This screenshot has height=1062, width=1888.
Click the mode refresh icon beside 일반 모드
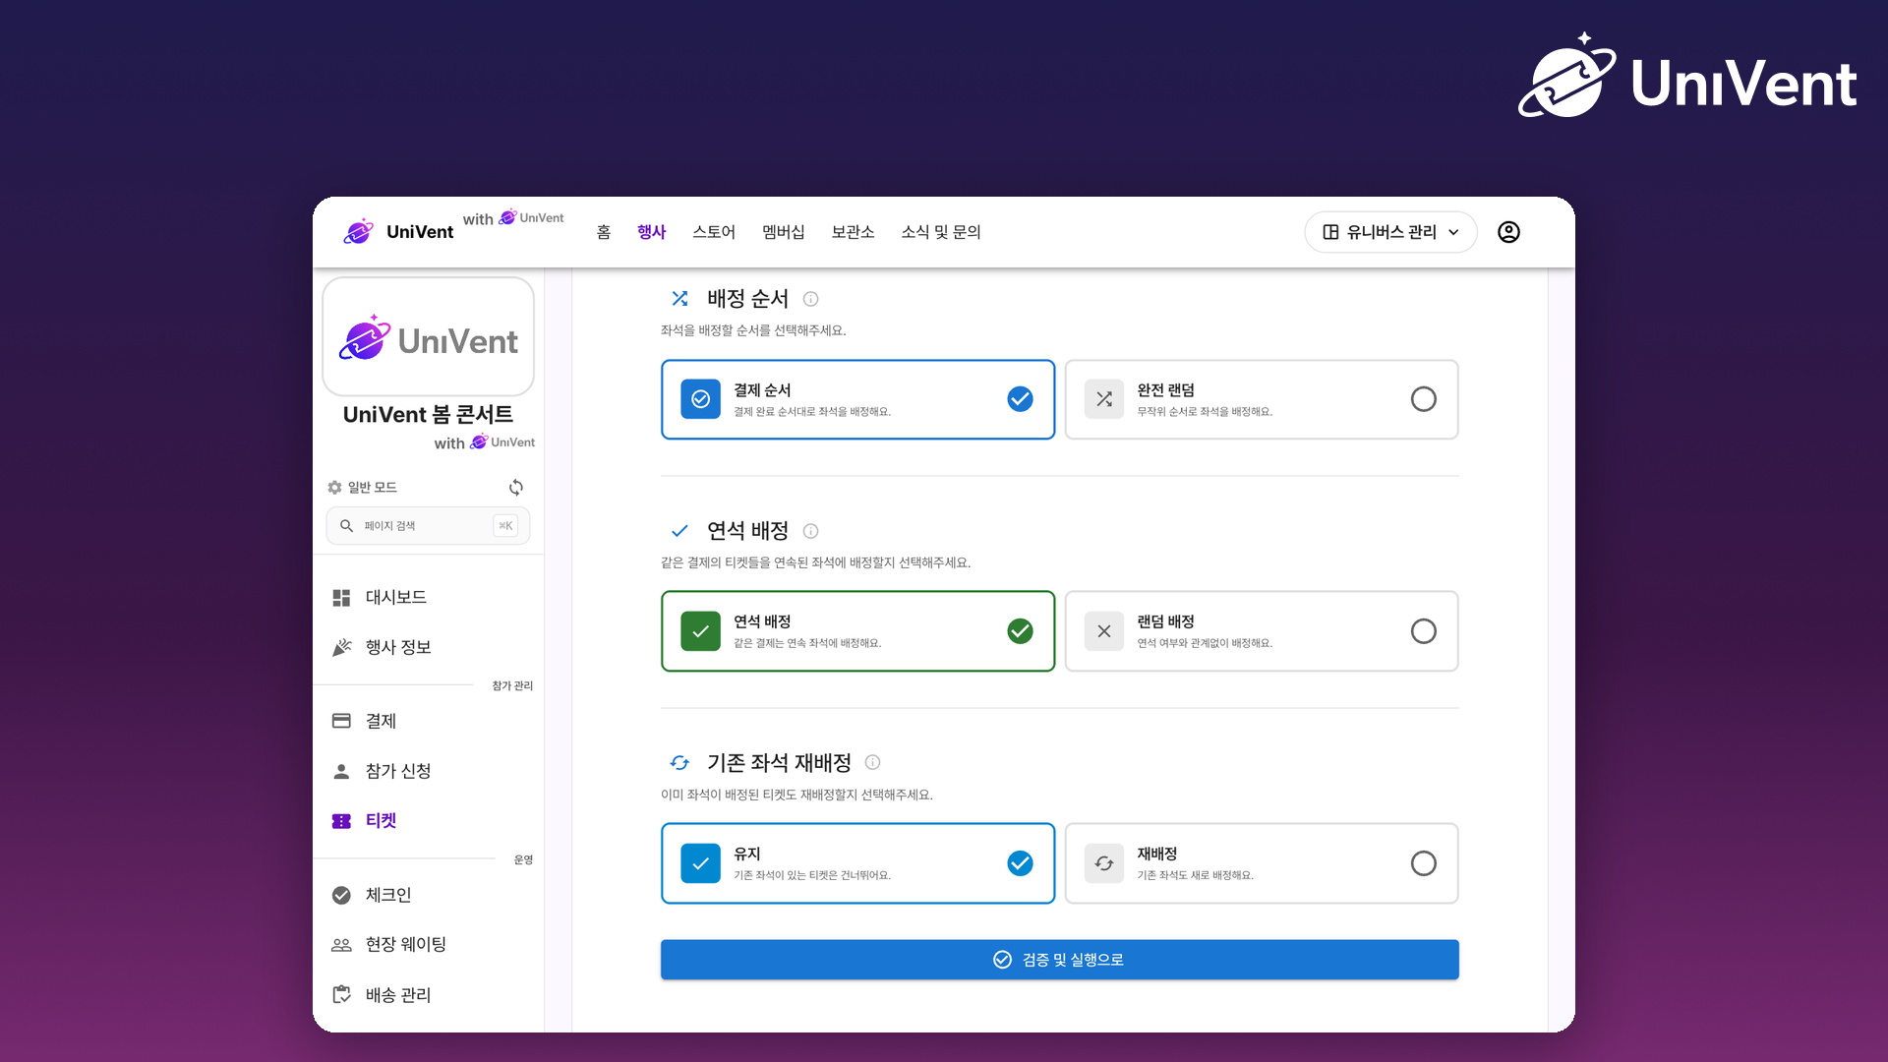(516, 488)
